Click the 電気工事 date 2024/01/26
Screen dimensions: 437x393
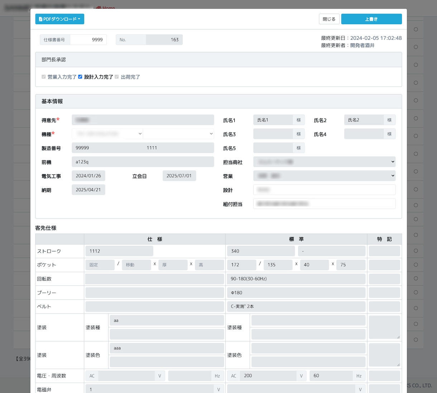[x=88, y=176]
